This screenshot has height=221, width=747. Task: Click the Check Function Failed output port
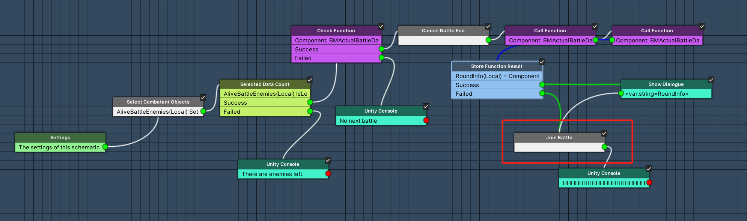tap(381, 58)
